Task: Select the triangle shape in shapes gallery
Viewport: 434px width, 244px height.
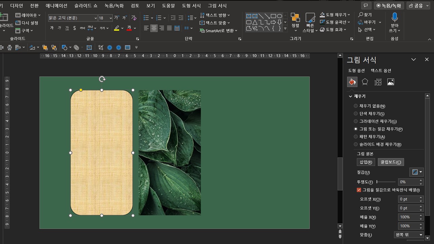Action: [x=255, y=22]
